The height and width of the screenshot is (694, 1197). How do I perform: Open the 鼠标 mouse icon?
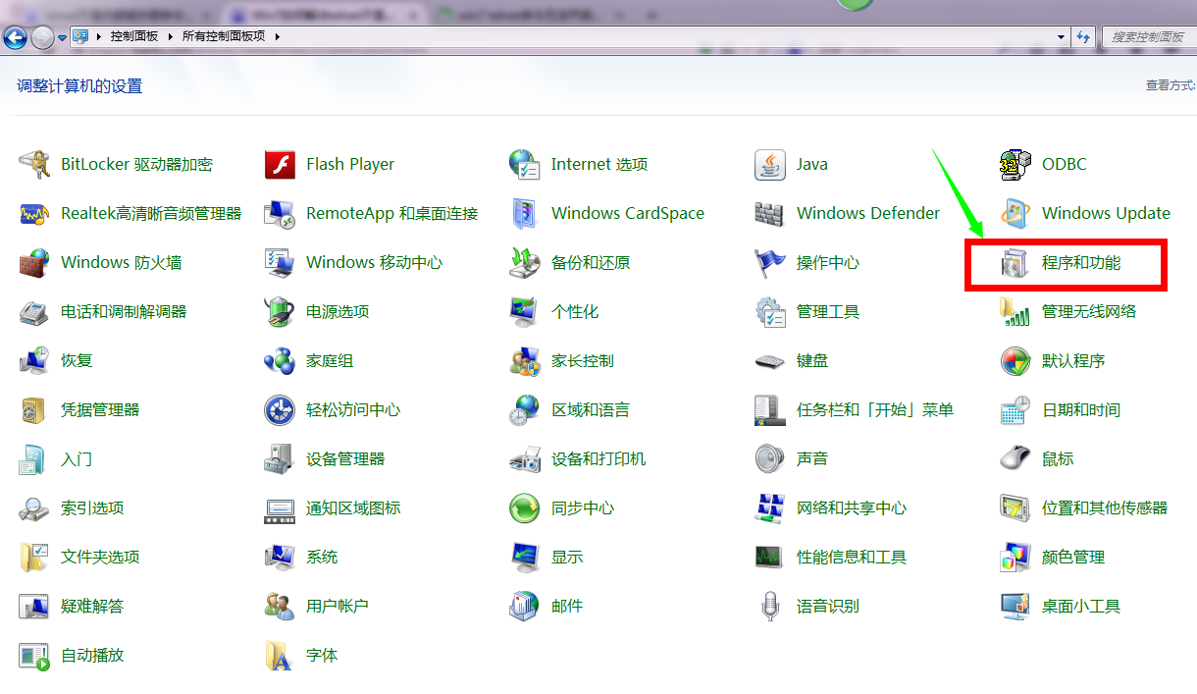(1015, 458)
